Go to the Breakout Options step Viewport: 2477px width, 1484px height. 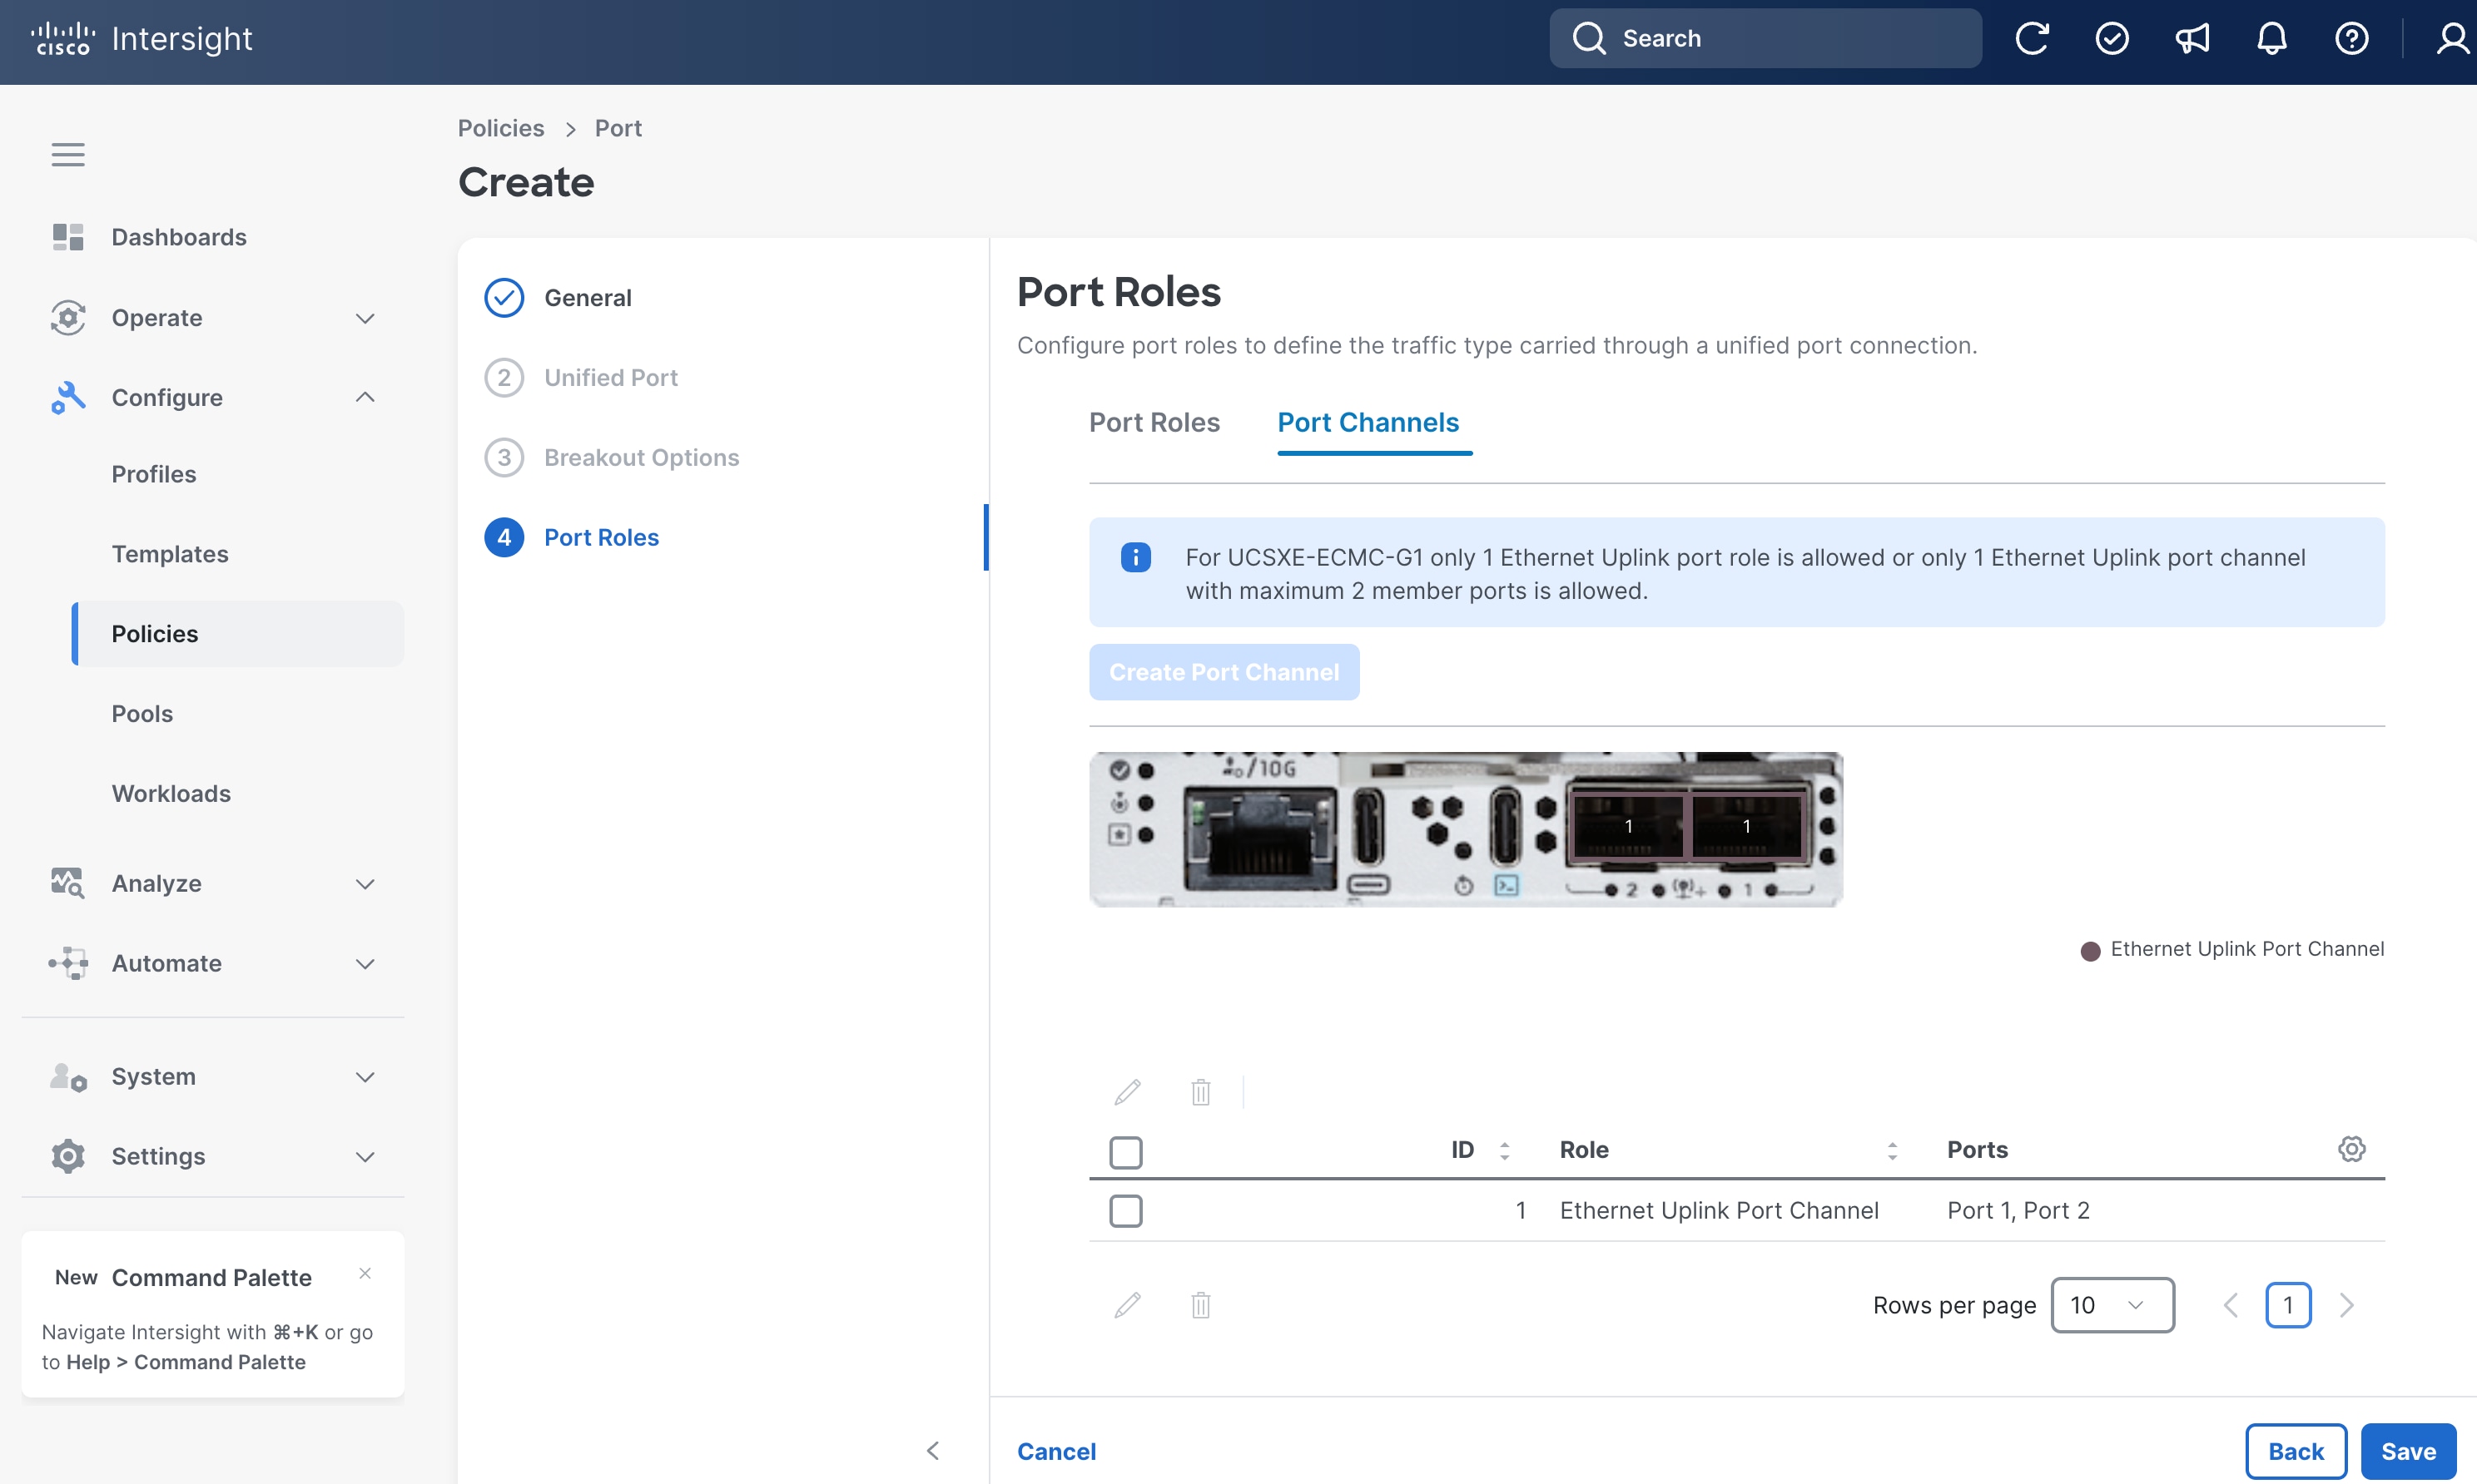pyautogui.click(x=611, y=457)
